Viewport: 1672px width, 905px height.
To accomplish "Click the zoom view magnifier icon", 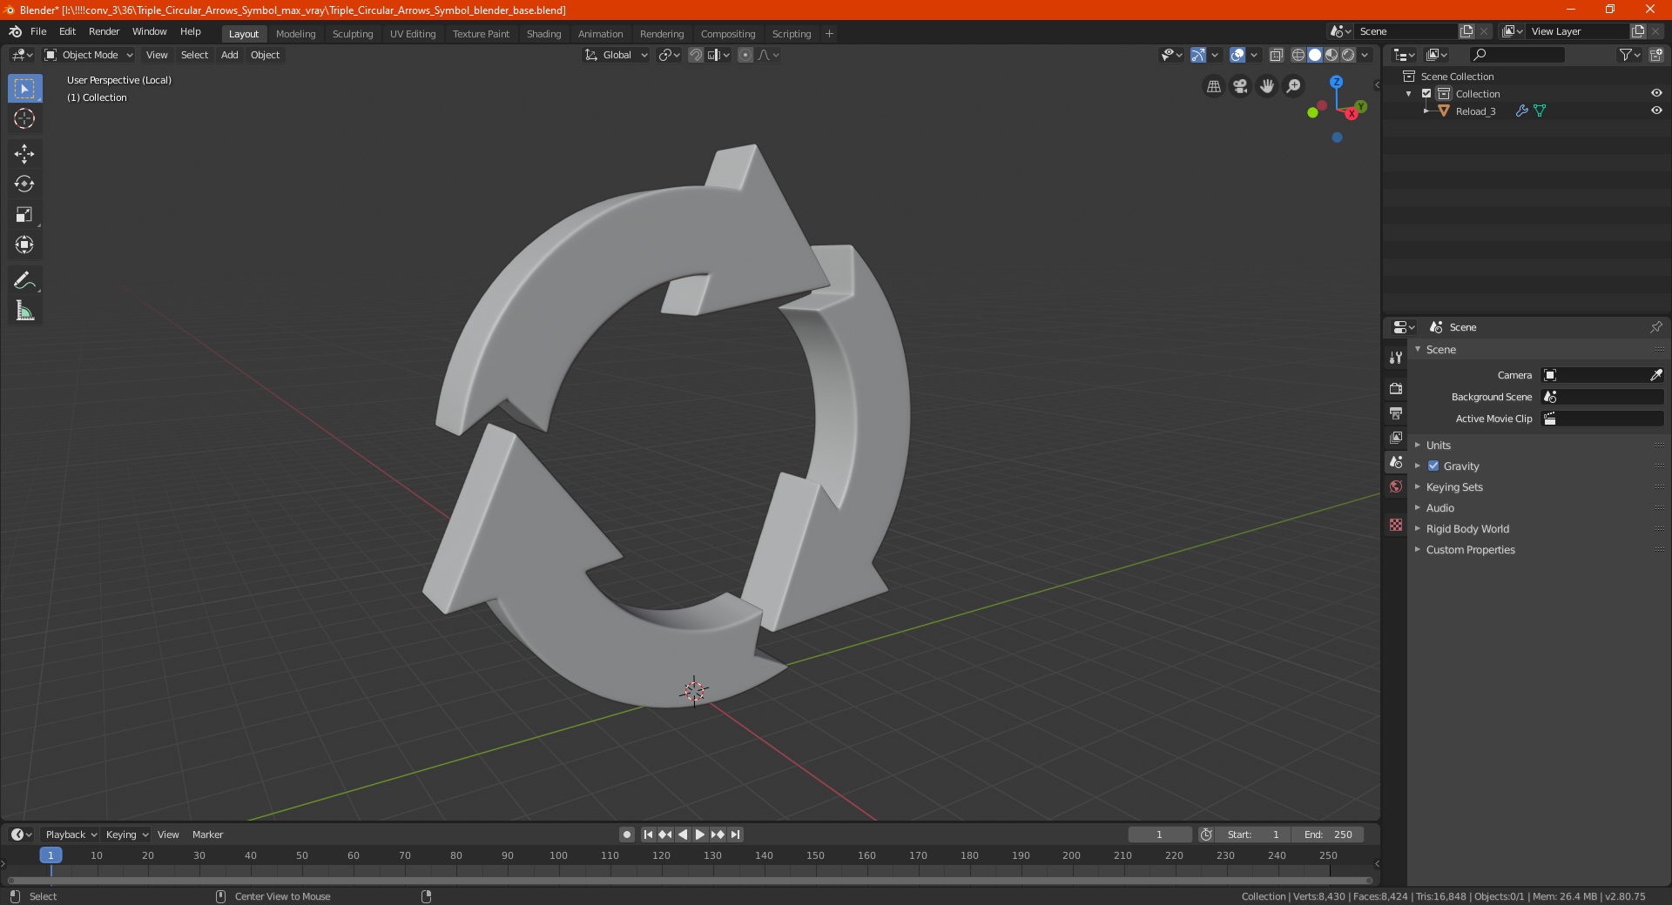I will click(x=1294, y=86).
